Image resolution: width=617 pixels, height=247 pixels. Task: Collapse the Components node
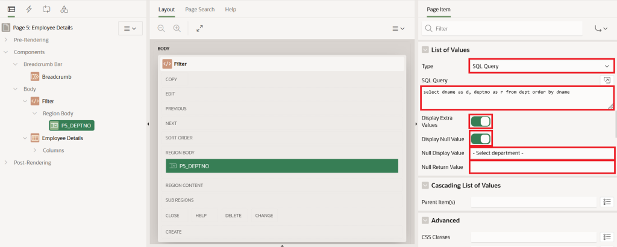coord(6,52)
